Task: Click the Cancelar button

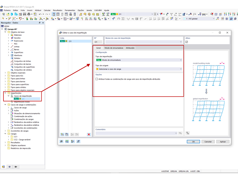Action: 208,142
